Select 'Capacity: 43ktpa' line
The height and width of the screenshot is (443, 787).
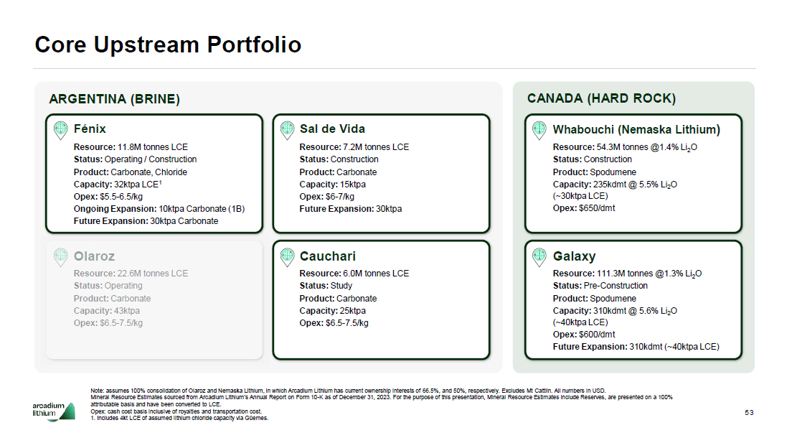click(x=107, y=311)
